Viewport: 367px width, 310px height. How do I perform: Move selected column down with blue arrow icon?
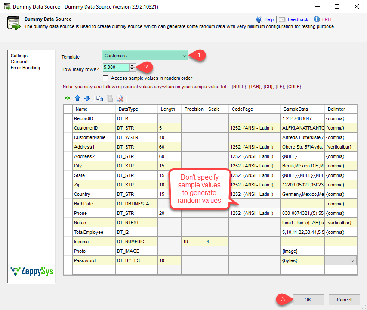point(87,98)
